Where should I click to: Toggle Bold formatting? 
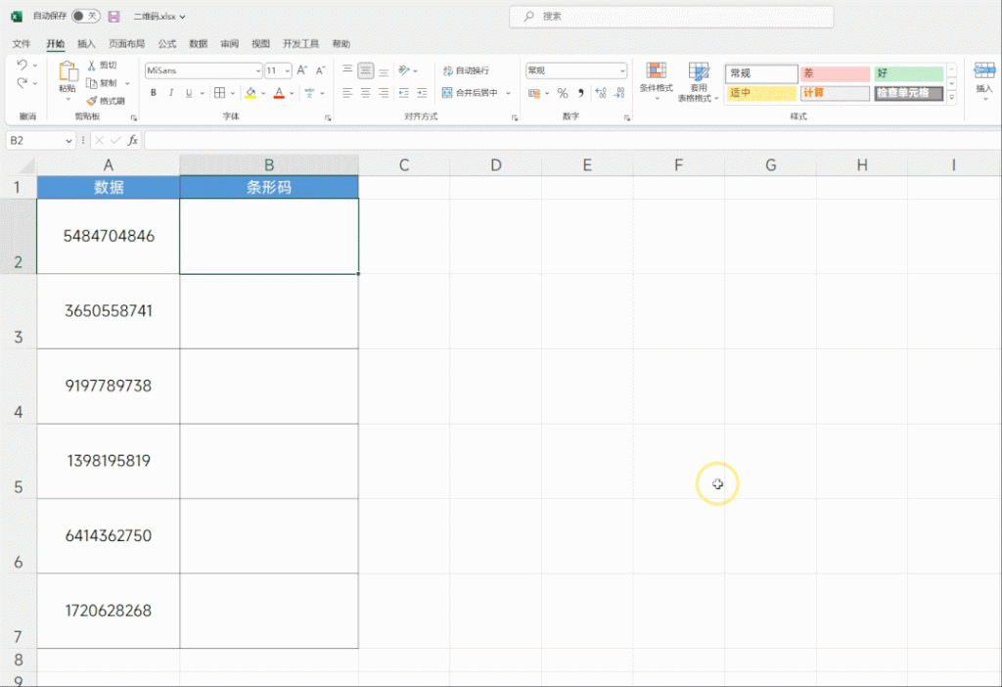[x=154, y=93]
